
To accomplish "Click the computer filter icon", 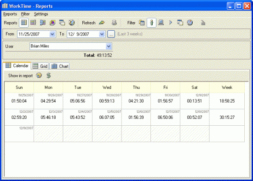I will pyautogui.click(x=161, y=23).
